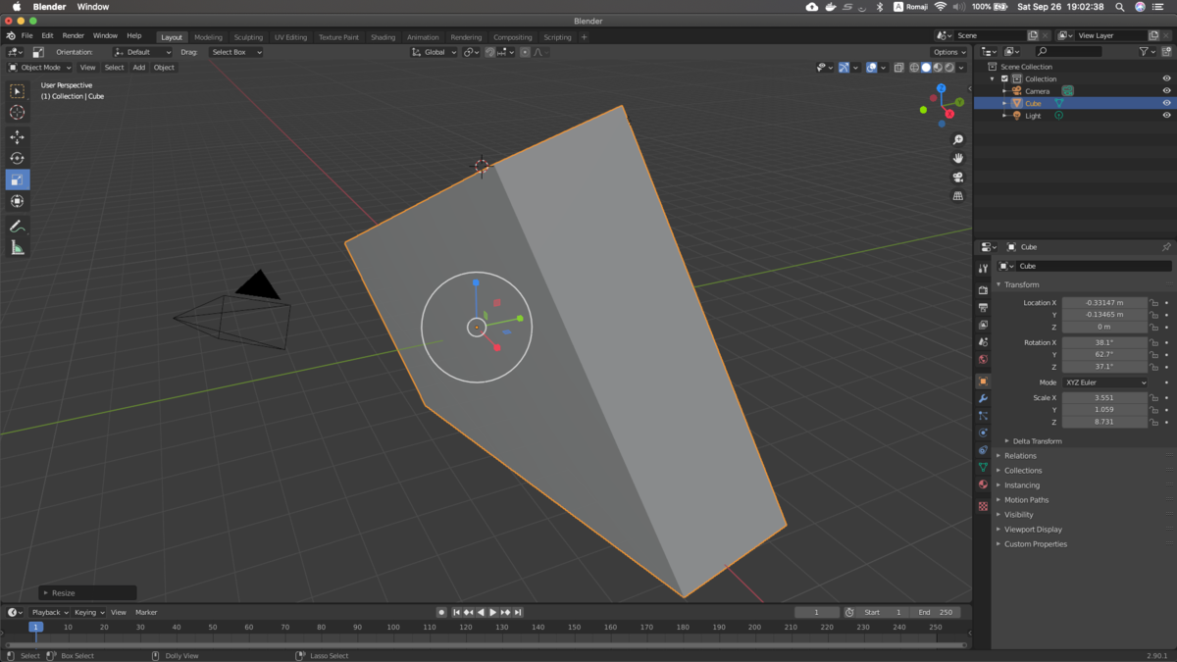Uncheck the Collection exclude checkbox
The width and height of the screenshot is (1177, 662).
(x=1004, y=78)
